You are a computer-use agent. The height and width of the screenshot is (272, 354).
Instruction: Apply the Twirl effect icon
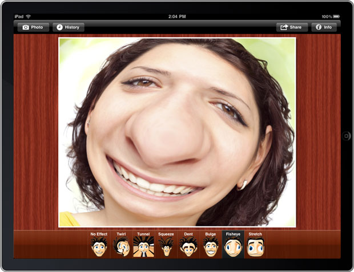tap(121, 247)
